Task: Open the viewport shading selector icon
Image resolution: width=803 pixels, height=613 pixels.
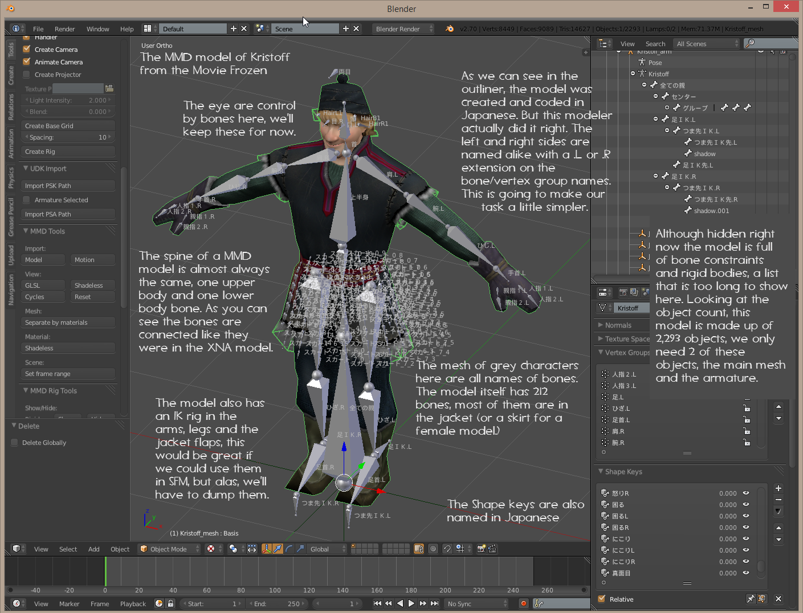Action: coord(214,549)
